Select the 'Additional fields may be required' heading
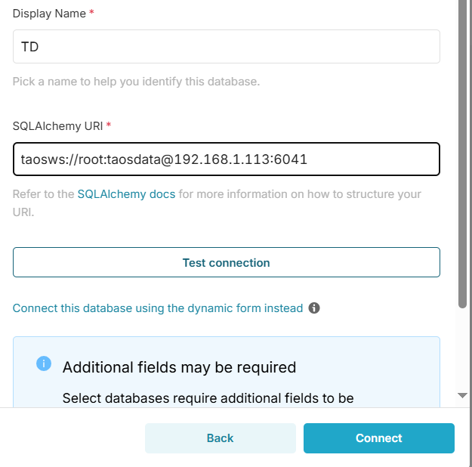Viewport: 472px width, 467px height. tap(179, 368)
